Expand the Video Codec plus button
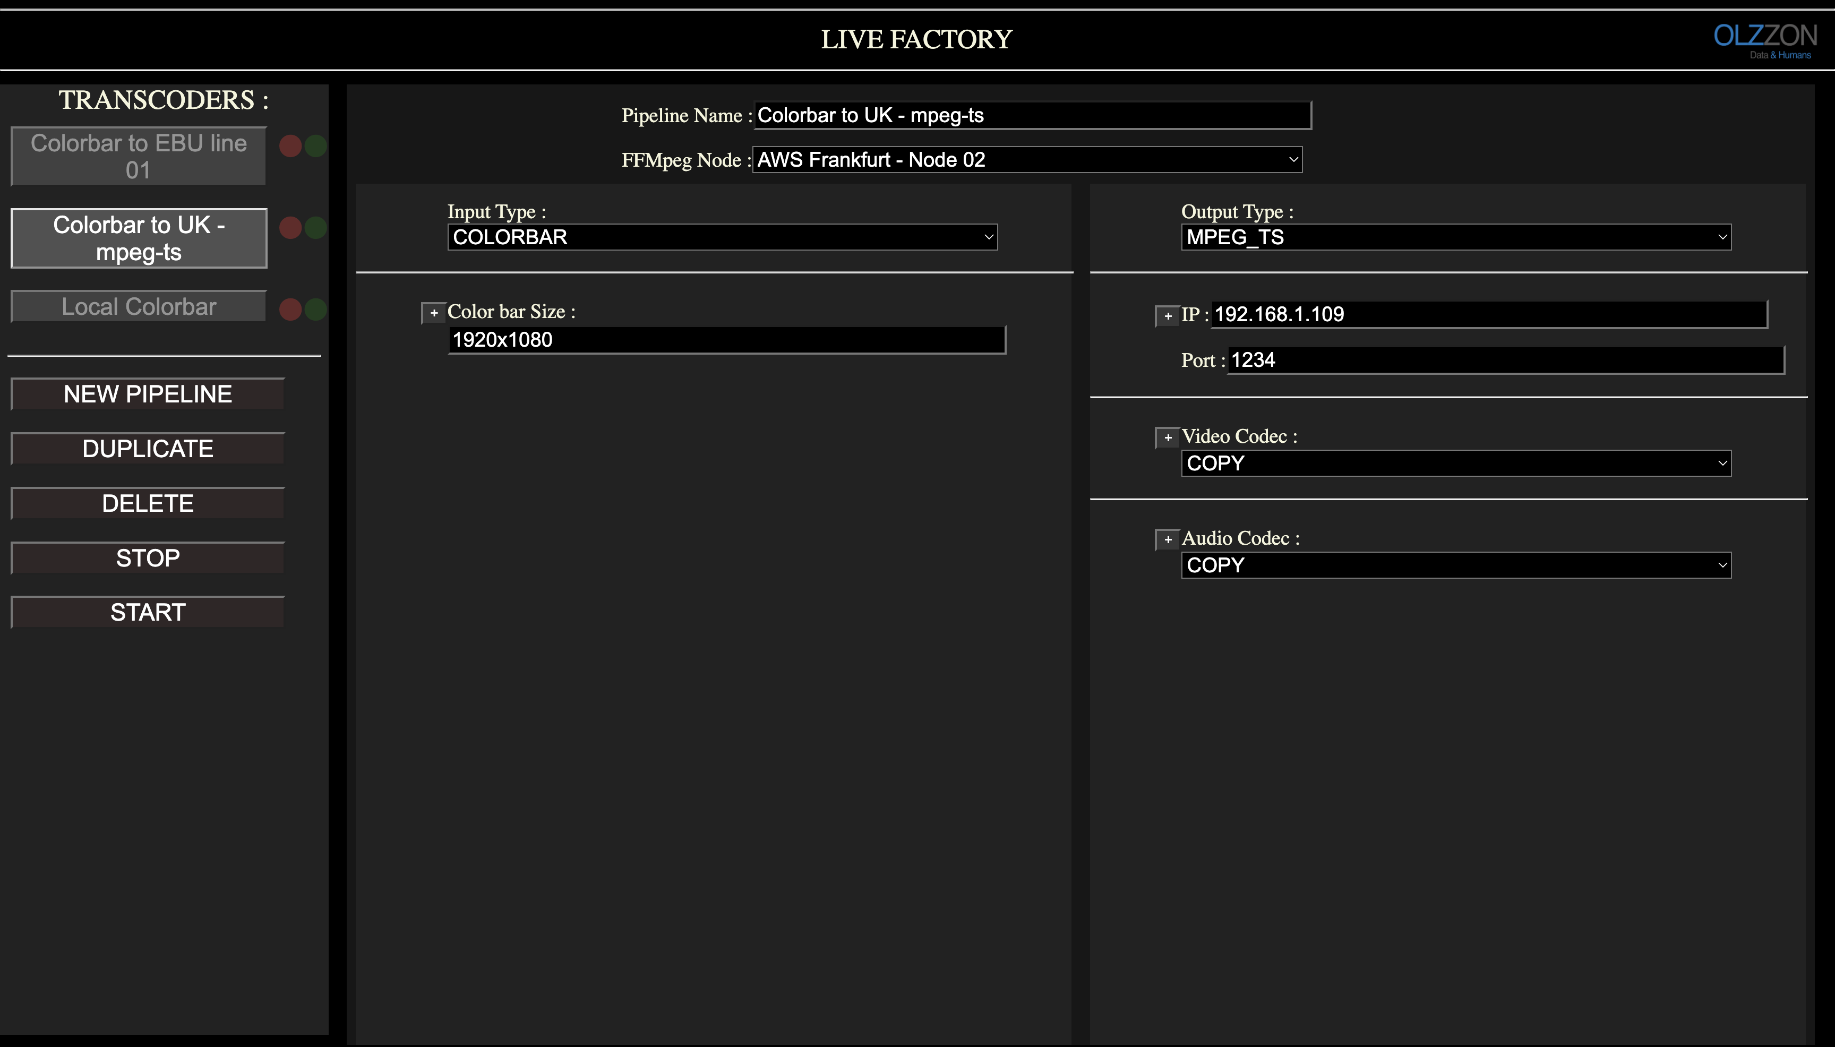Viewport: 1835px width, 1047px height. tap(1167, 437)
